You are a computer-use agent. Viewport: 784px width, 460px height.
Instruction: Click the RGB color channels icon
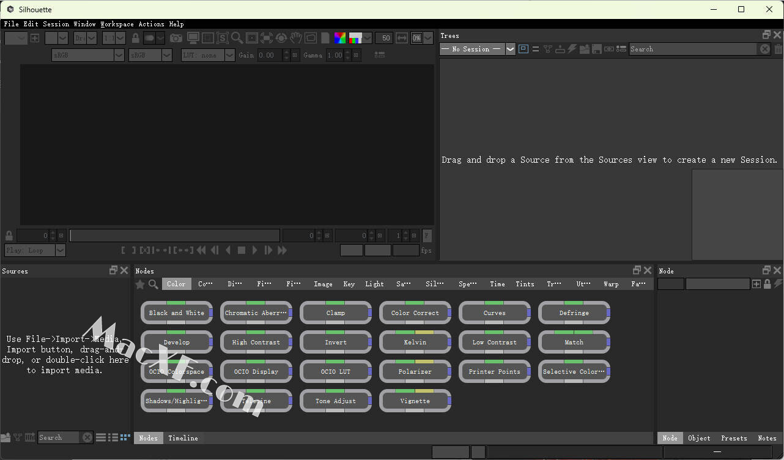pyautogui.click(x=340, y=38)
